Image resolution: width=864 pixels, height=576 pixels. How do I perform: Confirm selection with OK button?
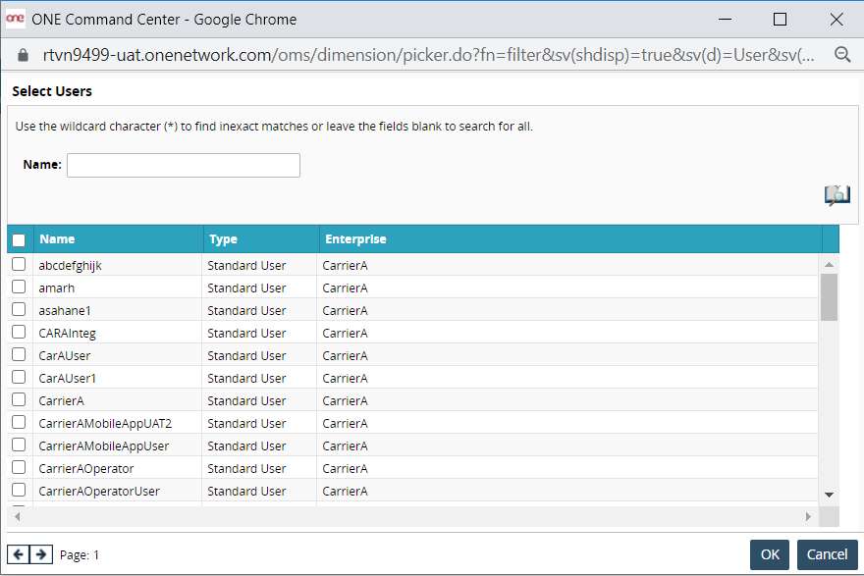coord(770,554)
